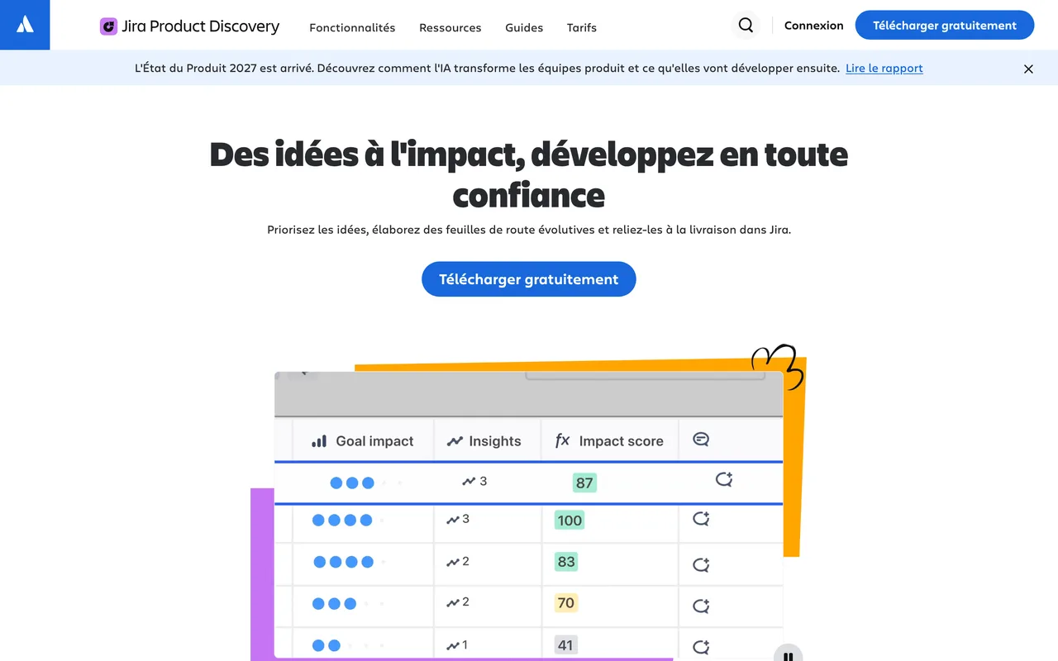Screen dimensions: 1058x661
Task: Click the add-comment icon in the 41 row
Action: pos(701,647)
